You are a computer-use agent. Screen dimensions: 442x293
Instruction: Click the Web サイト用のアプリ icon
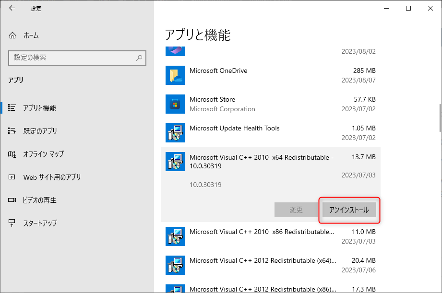click(x=12, y=177)
